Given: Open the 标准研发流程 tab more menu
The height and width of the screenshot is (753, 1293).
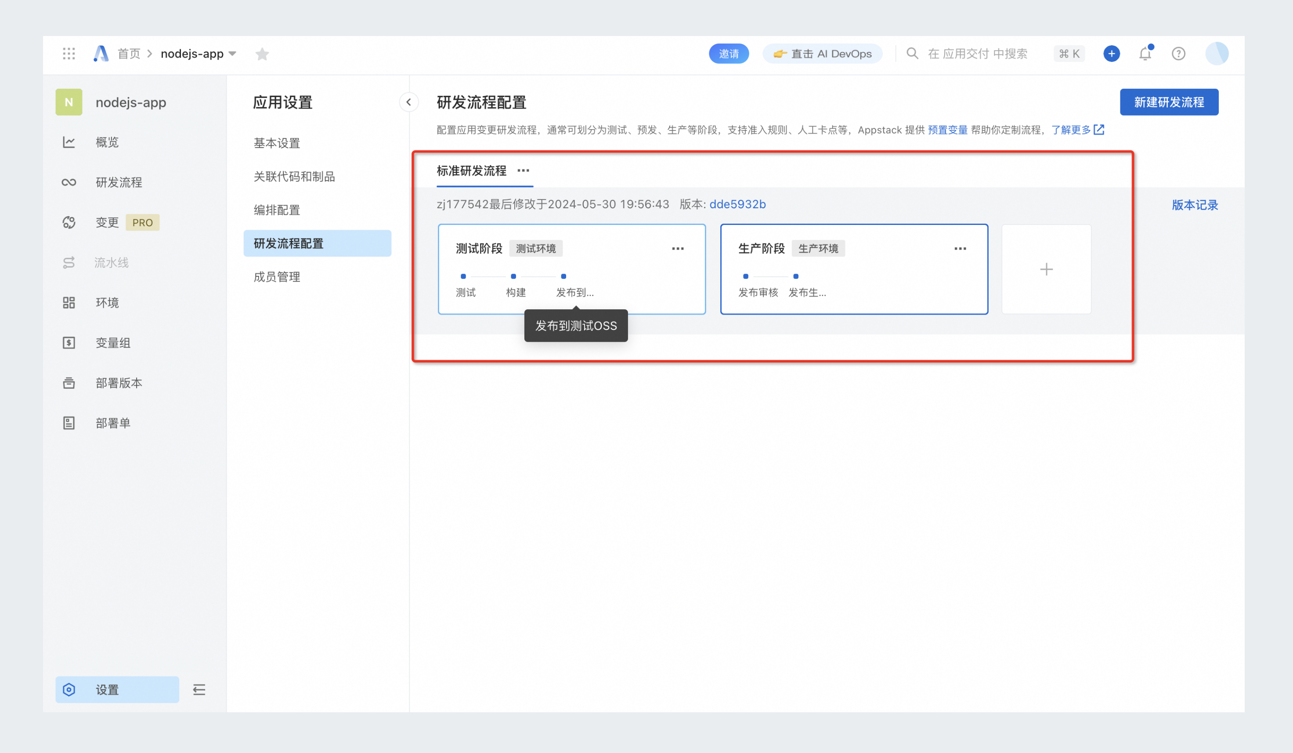Looking at the screenshot, I should click(x=524, y=170).
